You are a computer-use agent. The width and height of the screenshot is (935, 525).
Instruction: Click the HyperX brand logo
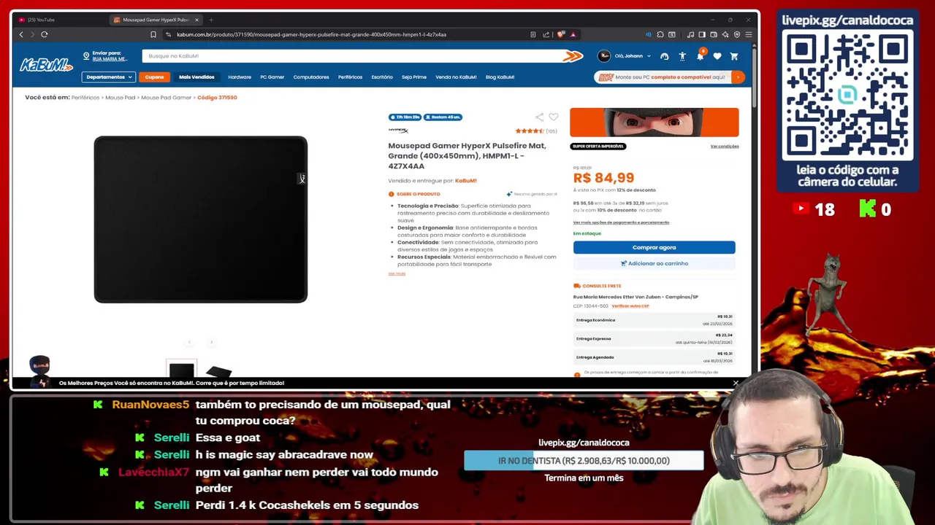click(x=398, y=131)
